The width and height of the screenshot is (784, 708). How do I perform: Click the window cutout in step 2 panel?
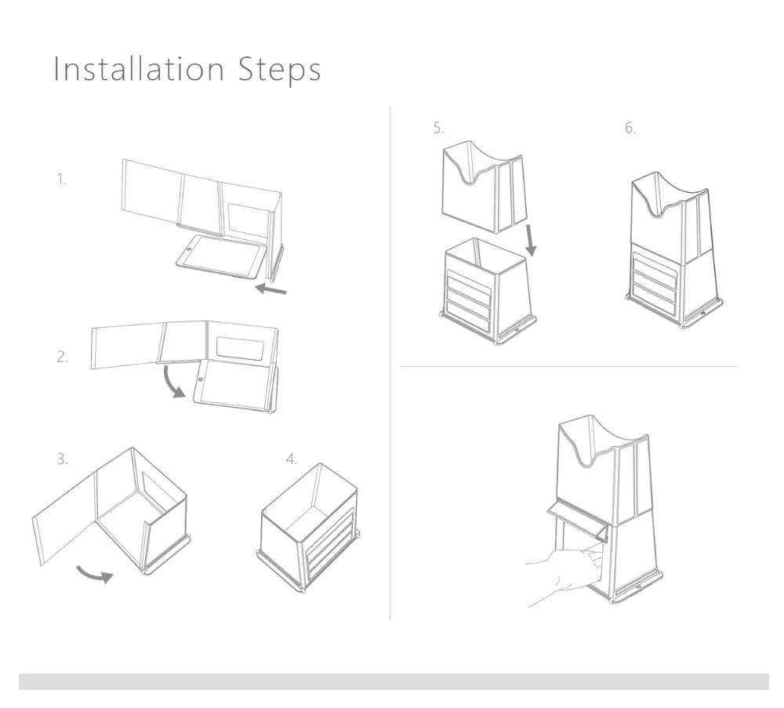[241, 348]
